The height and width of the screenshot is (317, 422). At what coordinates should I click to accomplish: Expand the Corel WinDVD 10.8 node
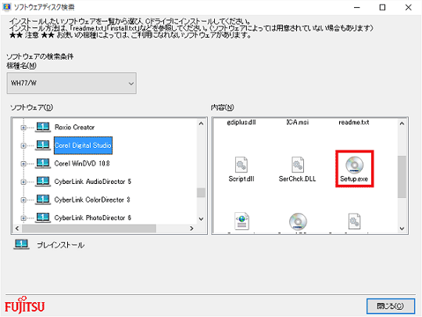[23, 164]
